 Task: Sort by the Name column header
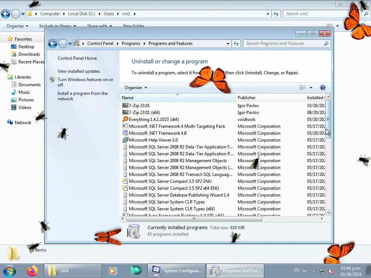pyautogui.click(x=178, y=98)
